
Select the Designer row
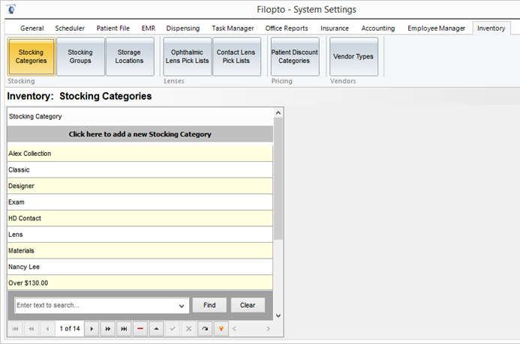140,186
